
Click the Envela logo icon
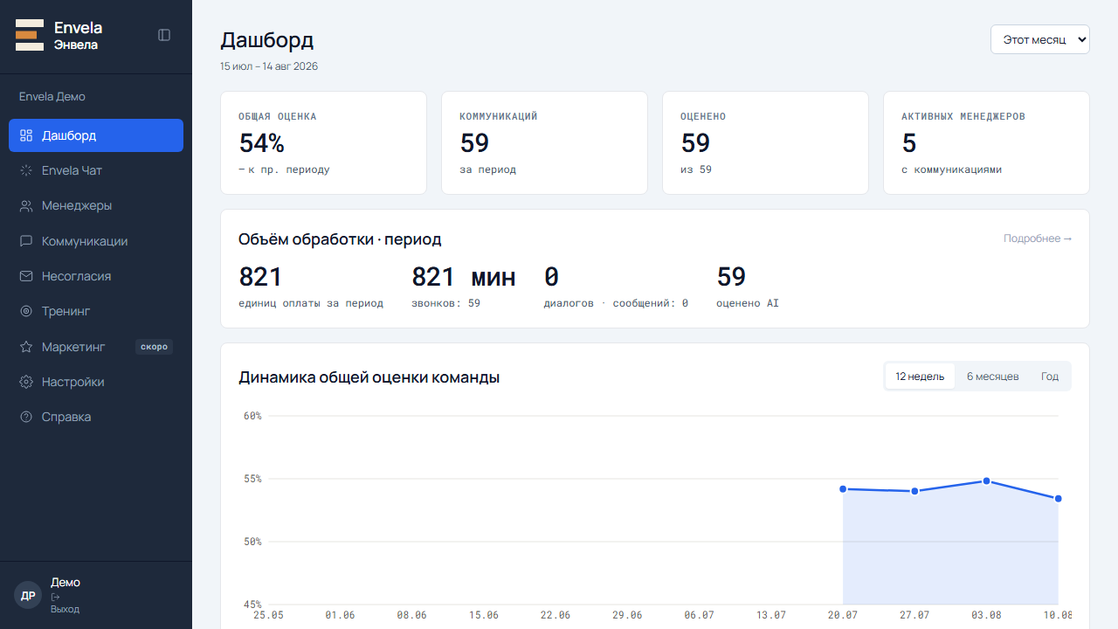click(x=30, y=35)
